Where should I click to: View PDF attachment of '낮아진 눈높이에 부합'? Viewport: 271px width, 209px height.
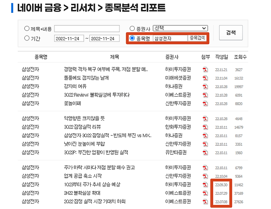(205, 144)
